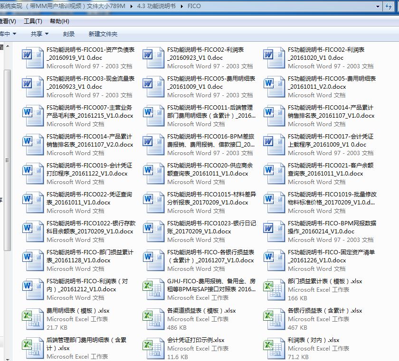Select Word icon of FICO007-主营业务产品毛利表 docx
The height and width of the screenshot is (361, 399).
33,116
